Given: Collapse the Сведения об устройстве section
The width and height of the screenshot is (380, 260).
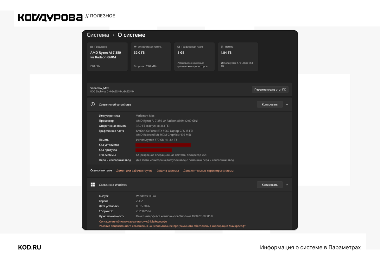Looking at the screenshot, I should (x=287, y=104).
